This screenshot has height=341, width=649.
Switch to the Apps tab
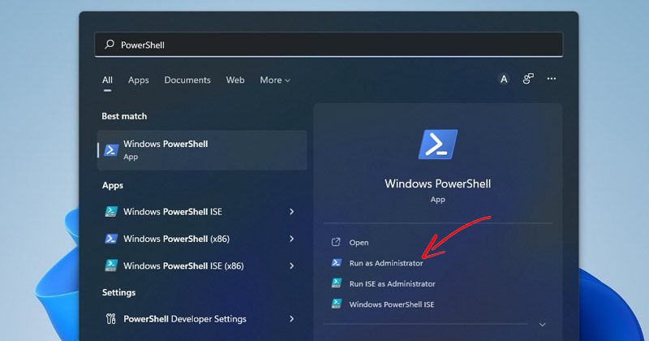point(138,80)
